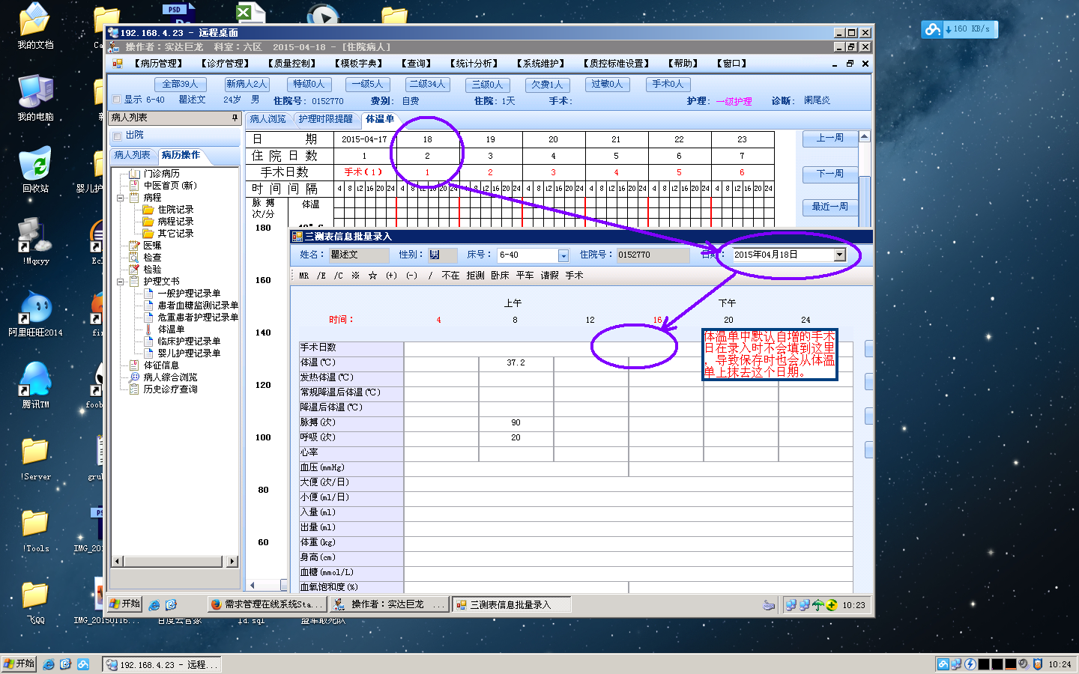Click the 呼吸 cell showing 20
This screenshot has height=674, width=1079.
pos(516,437)
